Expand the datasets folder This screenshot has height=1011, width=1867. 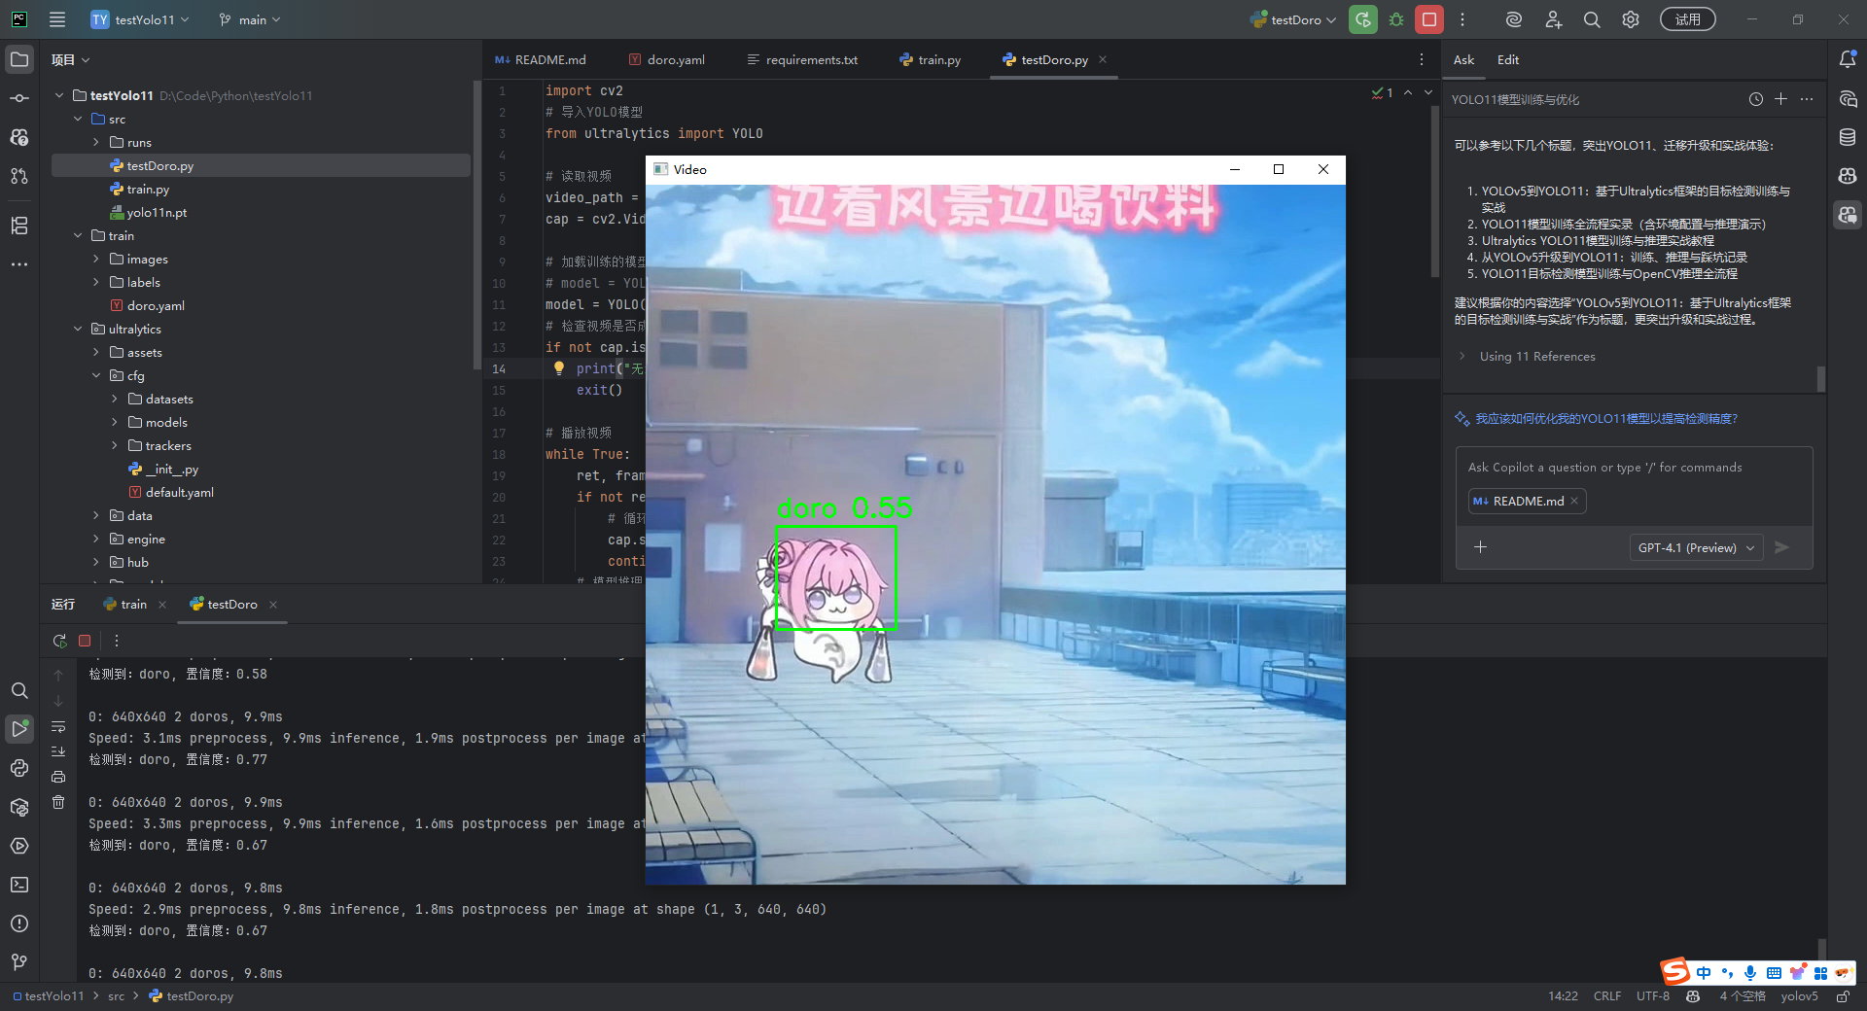pyautogui.click(x=115, y=399)
